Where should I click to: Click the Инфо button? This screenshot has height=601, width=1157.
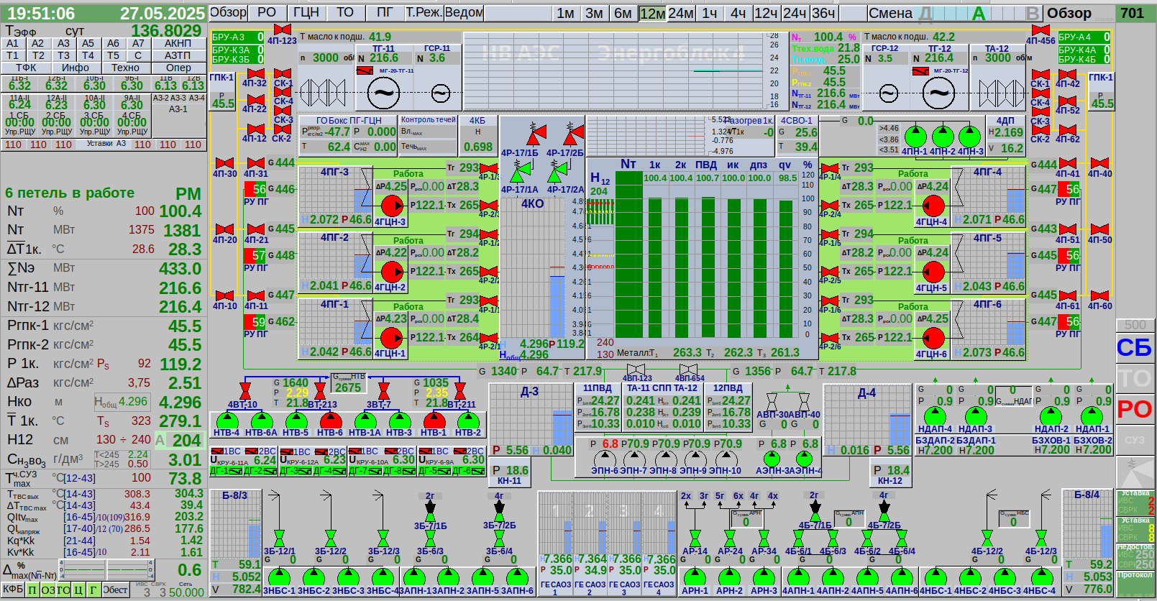point(76,68)
